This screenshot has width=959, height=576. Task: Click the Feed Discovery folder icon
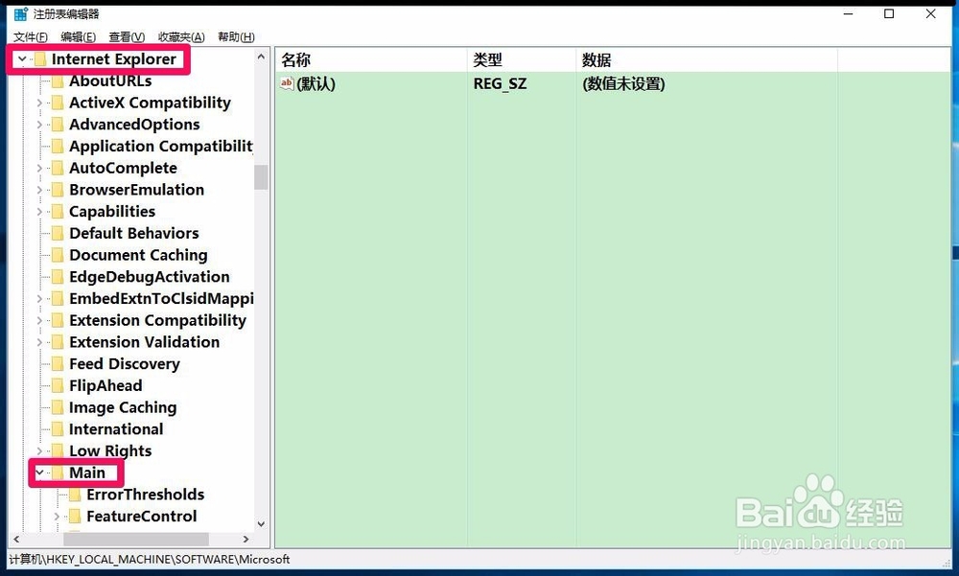[x=58, y=364]
